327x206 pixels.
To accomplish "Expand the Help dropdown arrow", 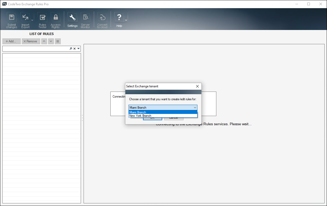I will tap(126, 20).
